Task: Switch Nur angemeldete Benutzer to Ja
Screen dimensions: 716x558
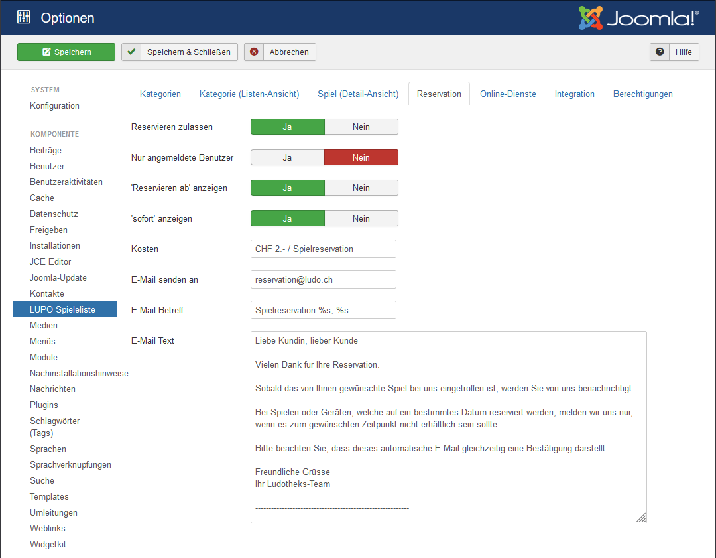Action: [x=287, y=157]
